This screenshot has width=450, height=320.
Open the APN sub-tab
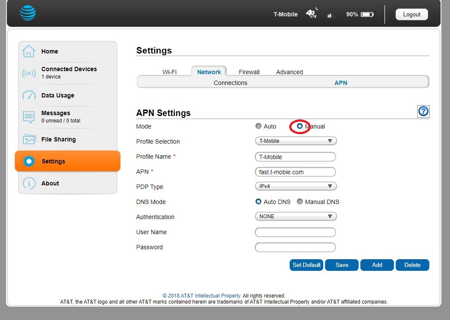point(341,83)
